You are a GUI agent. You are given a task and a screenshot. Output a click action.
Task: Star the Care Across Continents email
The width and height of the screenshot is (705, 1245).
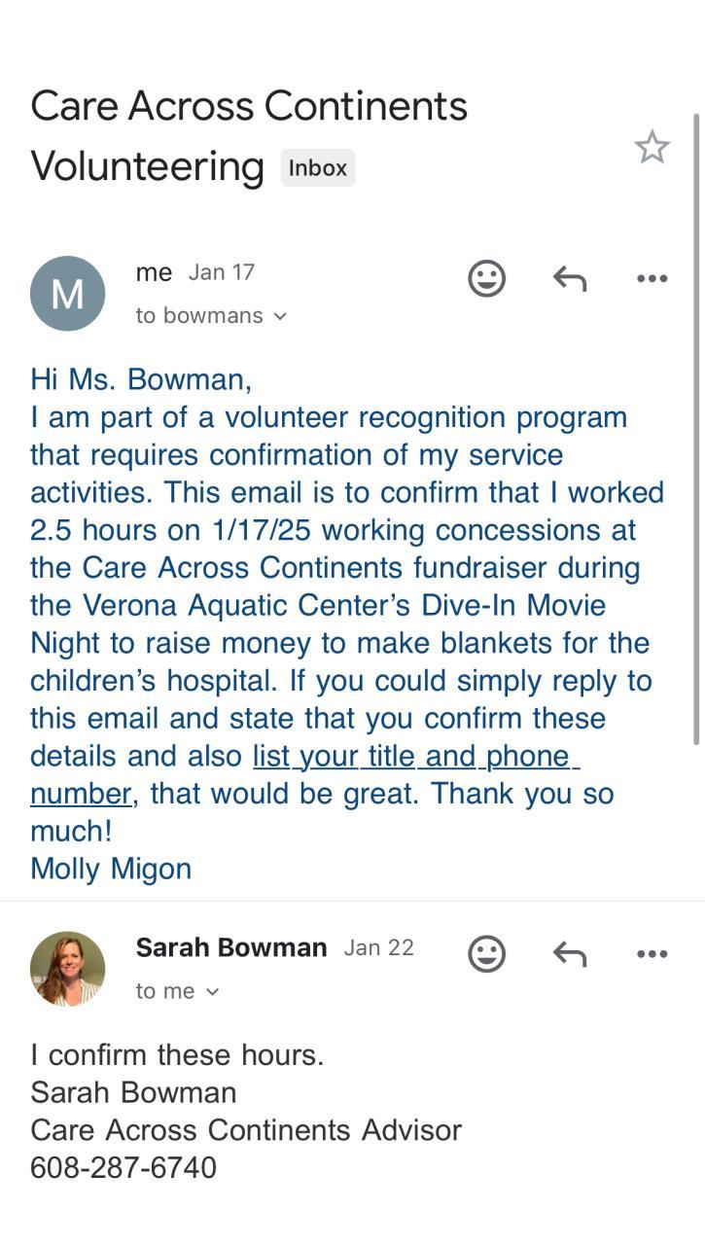pyautogui.click(x=652, y=148)
